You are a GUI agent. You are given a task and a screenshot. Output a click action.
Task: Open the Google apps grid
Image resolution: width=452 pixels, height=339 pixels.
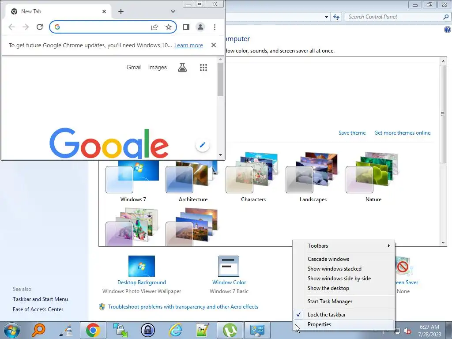click(x=203, y=68)
